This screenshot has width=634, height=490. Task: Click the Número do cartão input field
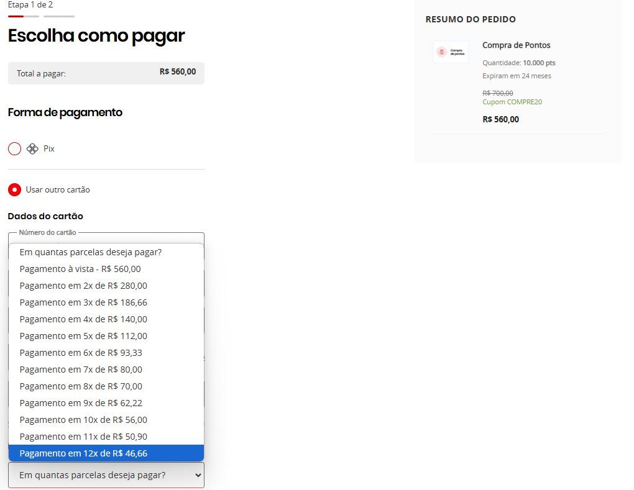[x=106, y=238]
